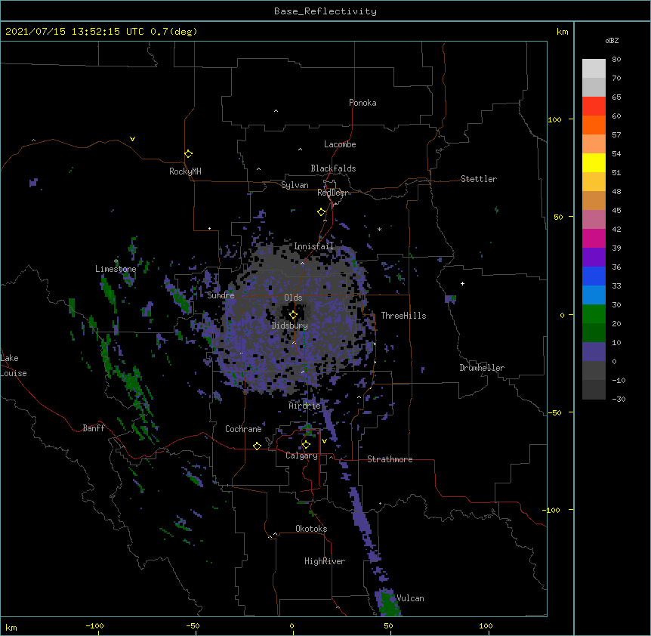Click the -100 tick label on right axis
Image resolution: width=651 pixels, height=636 pixels.
click(x=552, y=510)
